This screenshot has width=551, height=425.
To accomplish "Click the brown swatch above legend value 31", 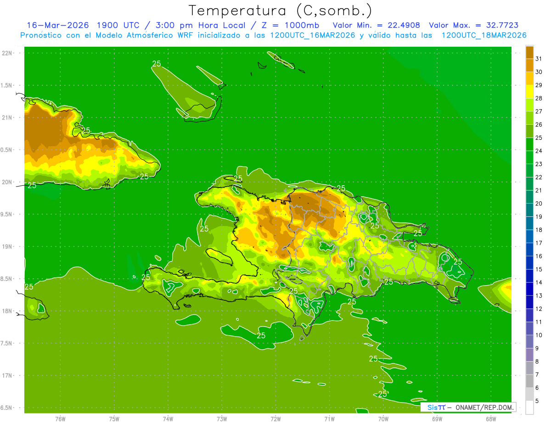I will click(x=529, y=52).
